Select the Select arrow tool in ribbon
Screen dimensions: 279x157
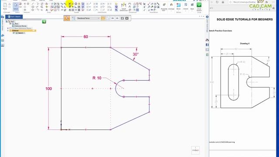pos(16,7)
